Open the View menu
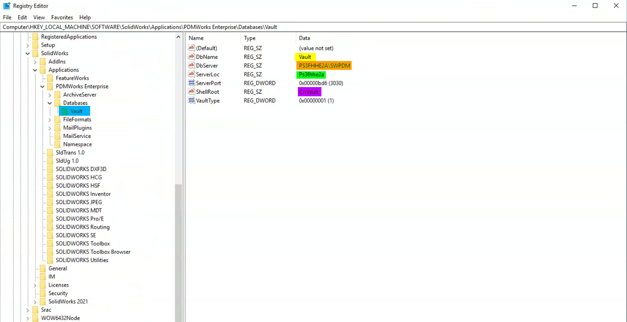Screen dimensions: 627x322 point(39,17)
